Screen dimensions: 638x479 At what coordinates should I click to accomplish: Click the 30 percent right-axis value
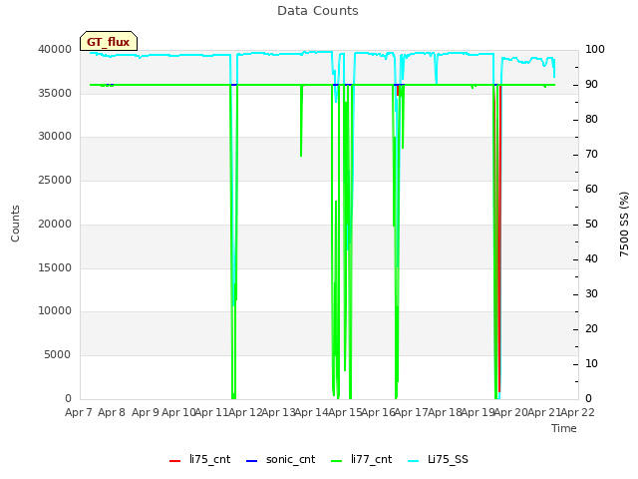click(591, 294)
